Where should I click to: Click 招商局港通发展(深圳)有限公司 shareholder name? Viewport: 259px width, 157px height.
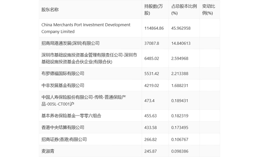click(71, 43)
